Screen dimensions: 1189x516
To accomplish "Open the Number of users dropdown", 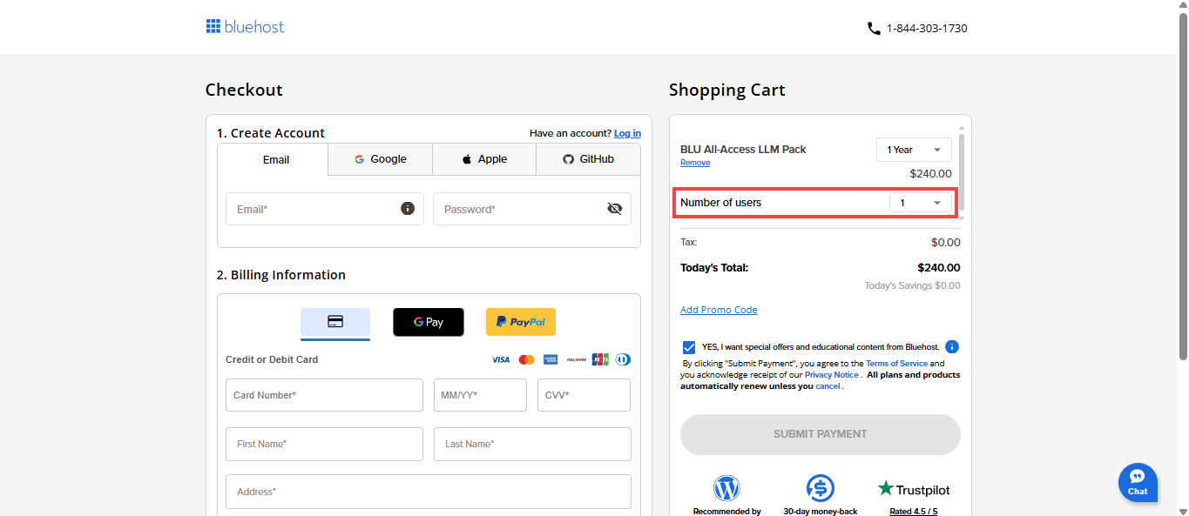I will click(x=920, y=203).
